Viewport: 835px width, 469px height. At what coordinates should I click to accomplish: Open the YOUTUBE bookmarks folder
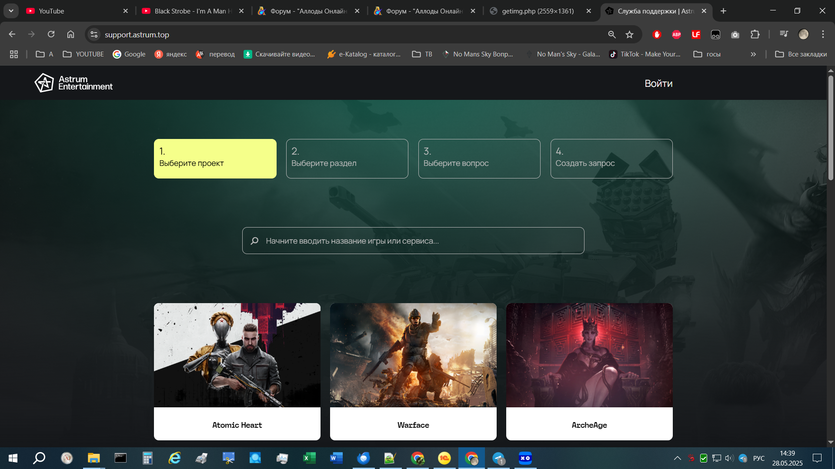tap(83, 54)
